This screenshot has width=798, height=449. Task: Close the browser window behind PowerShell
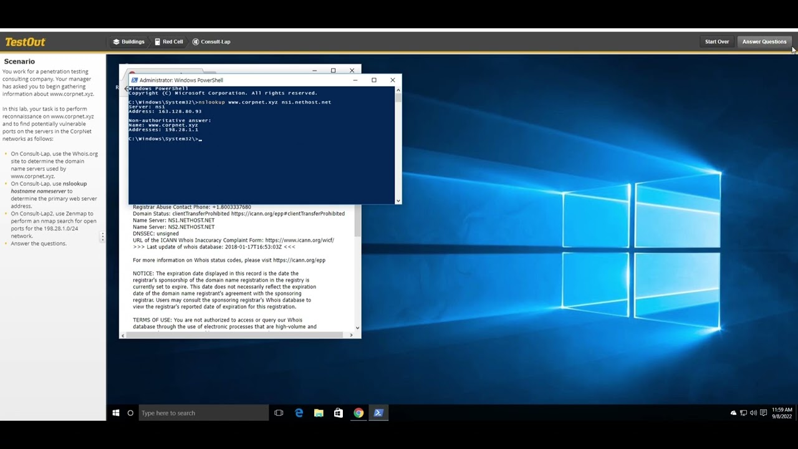click(352, 70)
